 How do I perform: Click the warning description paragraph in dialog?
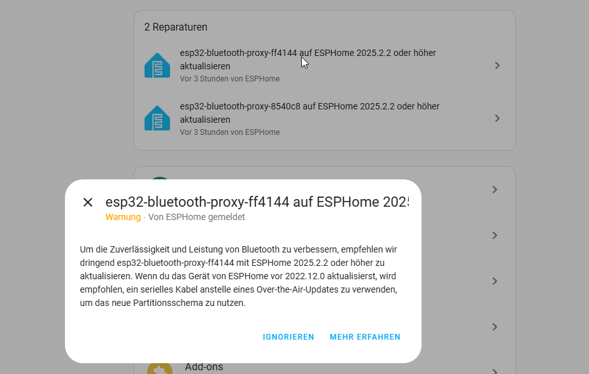click(x=242, y=277)
